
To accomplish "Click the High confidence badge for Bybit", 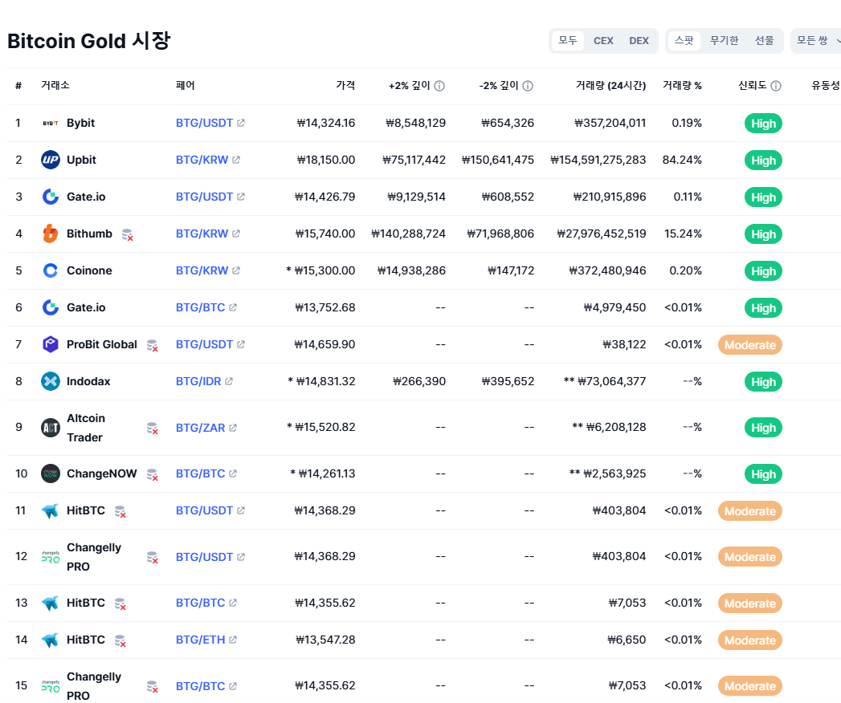I will click(762, 124).
